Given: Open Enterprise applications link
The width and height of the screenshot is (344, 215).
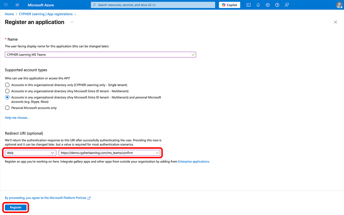Looking at the screenshot, I should click(x=193, y=162).
